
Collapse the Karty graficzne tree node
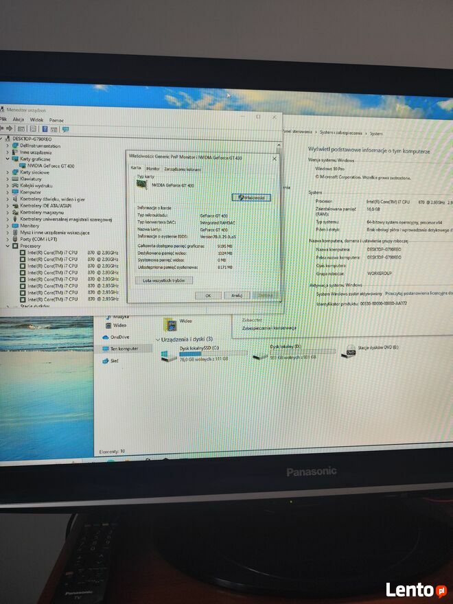click(8, 159)
